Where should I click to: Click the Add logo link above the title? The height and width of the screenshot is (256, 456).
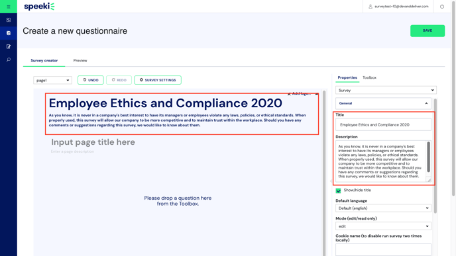tap(300, 94)
